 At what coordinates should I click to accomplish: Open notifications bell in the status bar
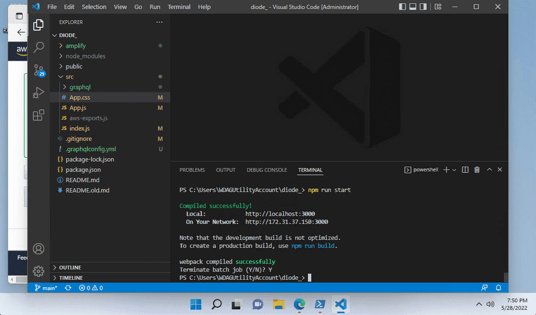(498, 288)
